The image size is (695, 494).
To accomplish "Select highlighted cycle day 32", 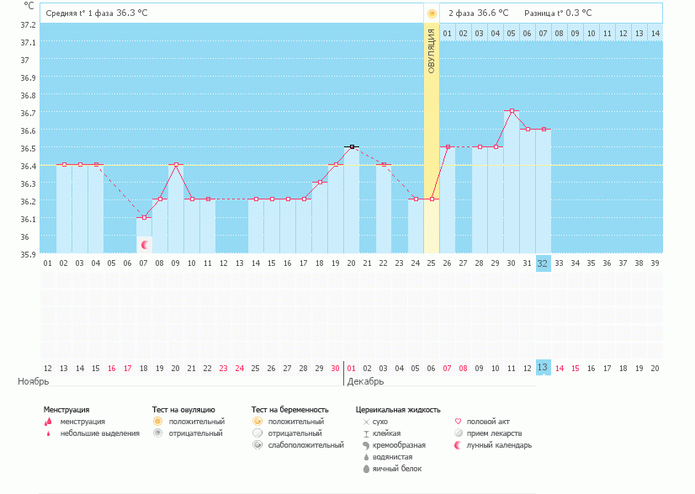I will click(543, 263).
